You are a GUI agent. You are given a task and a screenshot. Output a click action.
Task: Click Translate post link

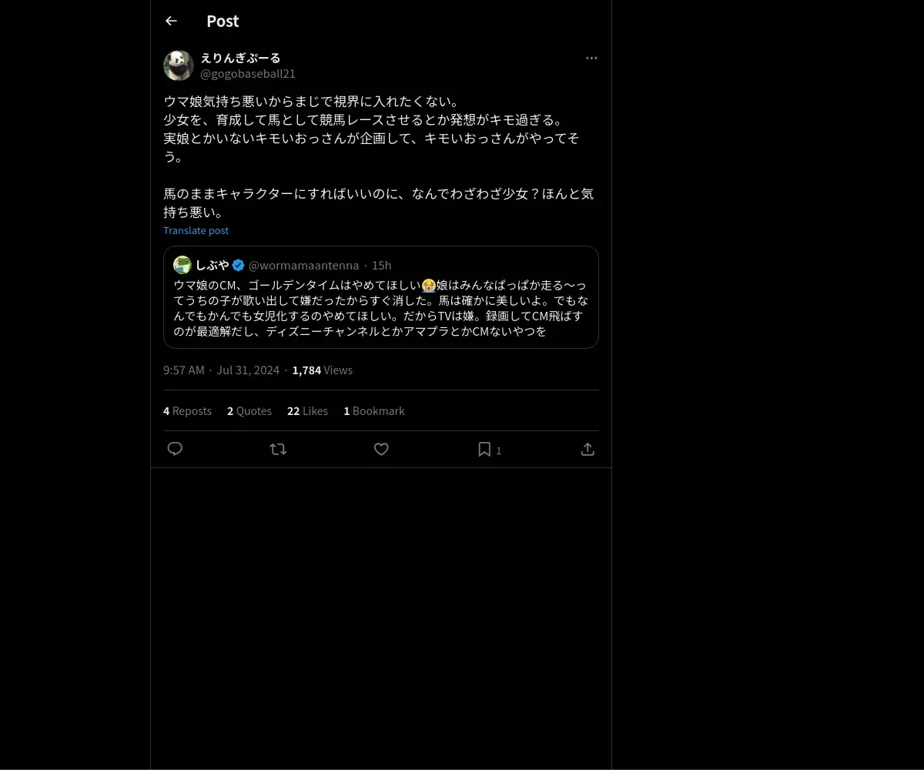click(196, 230)
